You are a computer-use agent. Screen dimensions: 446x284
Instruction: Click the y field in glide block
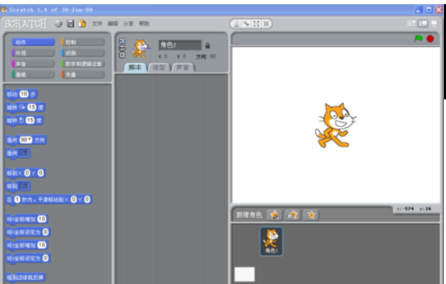(87, 200)
